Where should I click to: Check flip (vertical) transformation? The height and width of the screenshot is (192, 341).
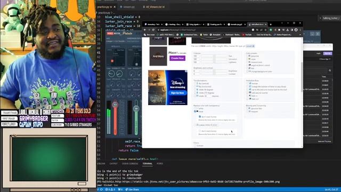(195, 83)
